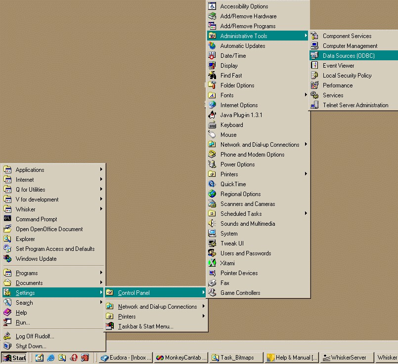Click the Event Viewer icon
The width and height of the screenshot is (398, 364).
314,65
